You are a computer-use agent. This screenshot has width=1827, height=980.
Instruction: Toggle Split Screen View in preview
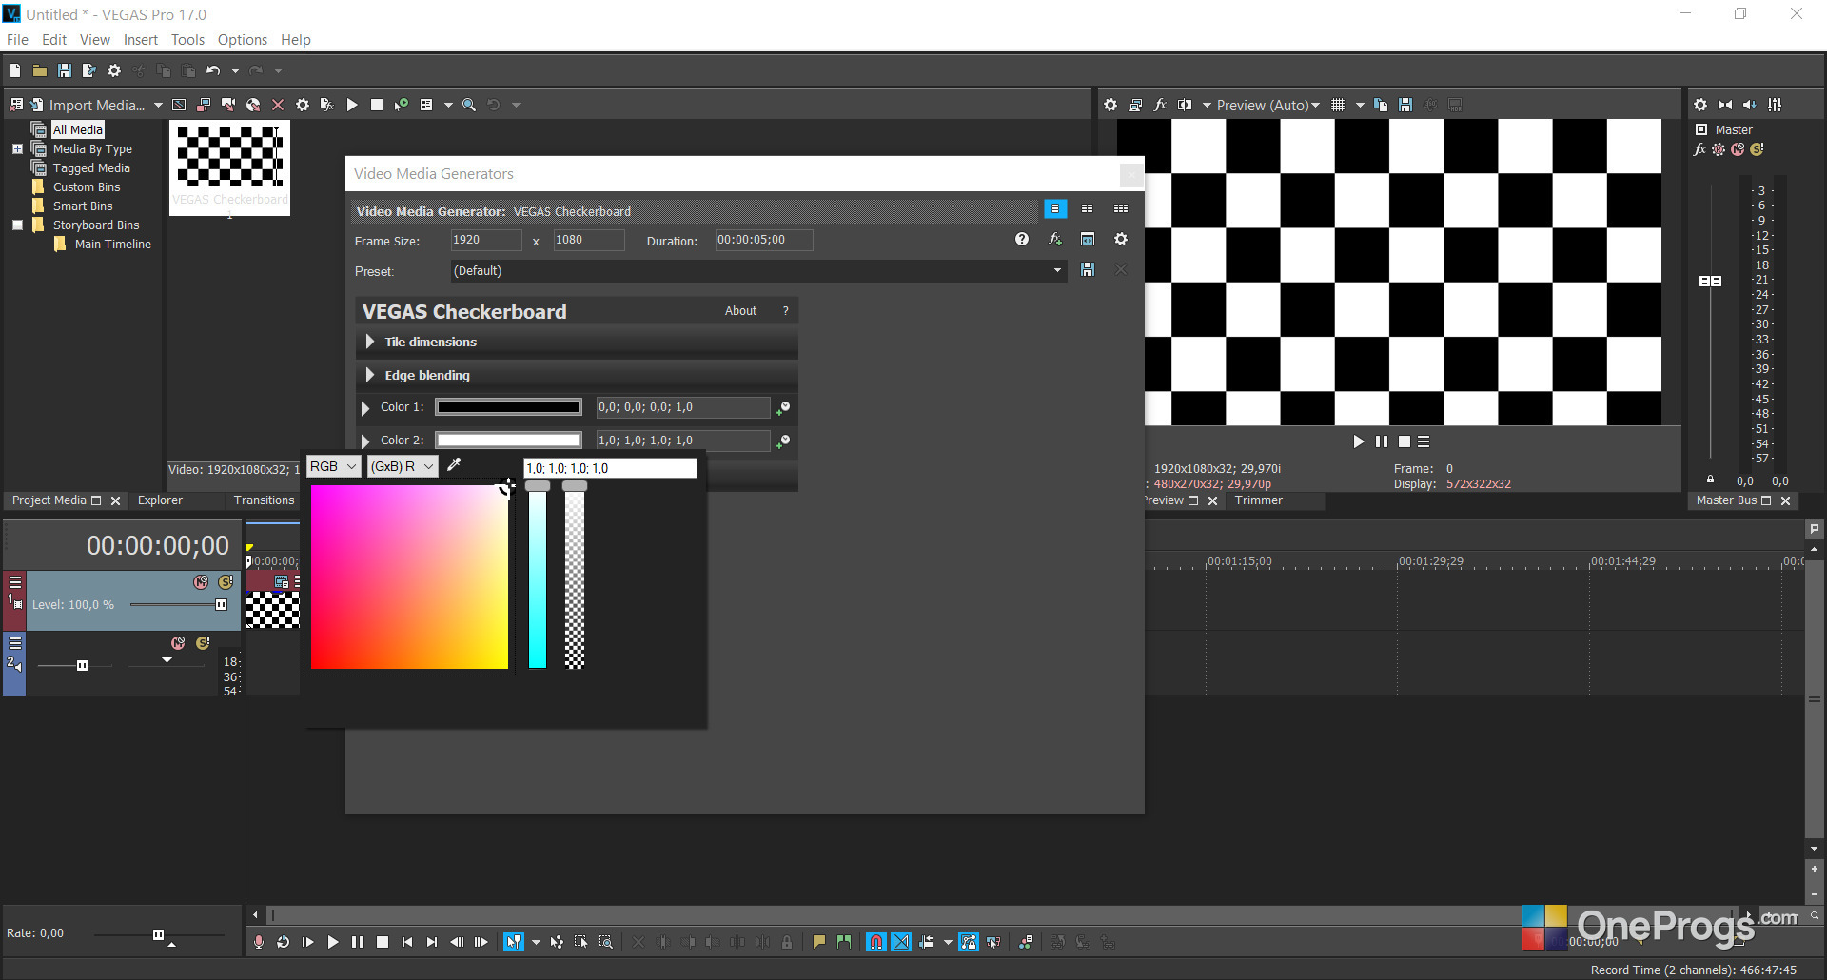point(1185,105)
